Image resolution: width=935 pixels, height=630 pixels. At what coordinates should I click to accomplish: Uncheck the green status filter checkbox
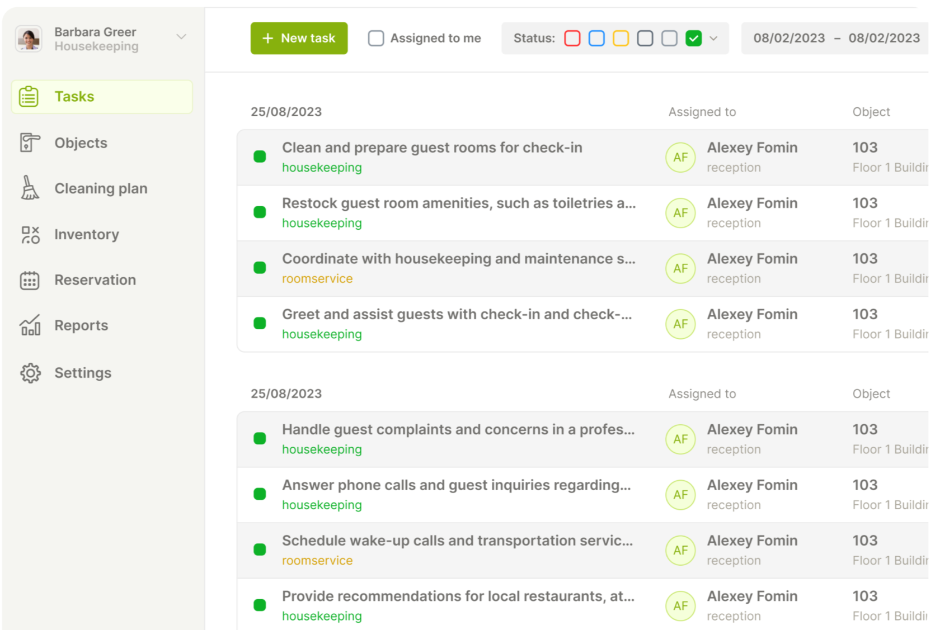pyautogui.click(x=693, y=38)
